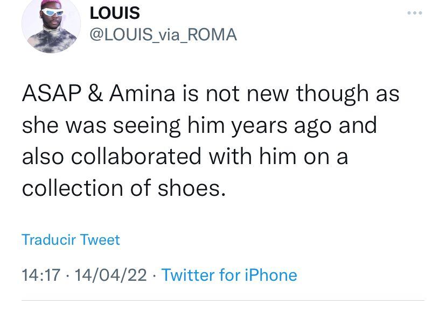Open the Twitter for iPhone source link
Image resolution: width=446 pixels, height=312 pixels.
pyautogui.click(x=229, y=275)
